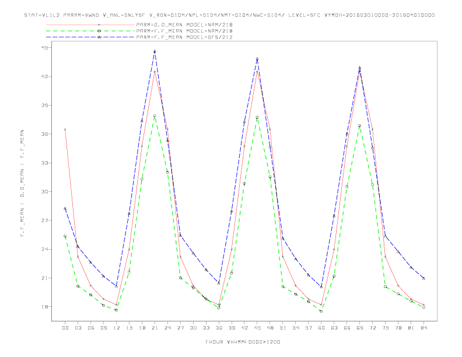
Task: Click y-axis tick label 39
Action: click(x=44, y=106)
